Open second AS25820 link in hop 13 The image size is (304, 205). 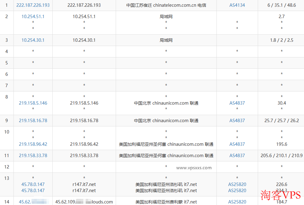237,191
